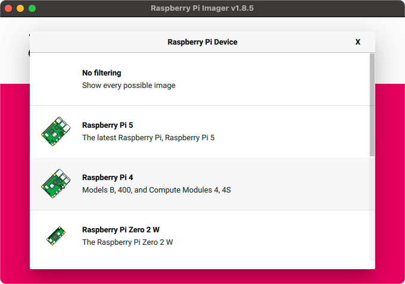The width and height of the screenshot is (405, 284).
Task: Click the "Raspberry Pi Device" dialog header
Action: coord(202,42)
